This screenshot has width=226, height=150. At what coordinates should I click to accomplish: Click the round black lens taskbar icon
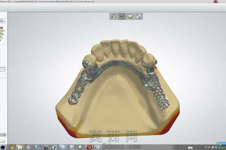tap(46, 147)
